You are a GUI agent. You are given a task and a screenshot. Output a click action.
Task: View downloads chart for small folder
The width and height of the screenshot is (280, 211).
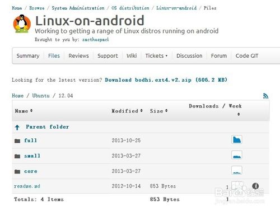click(237, 155)
